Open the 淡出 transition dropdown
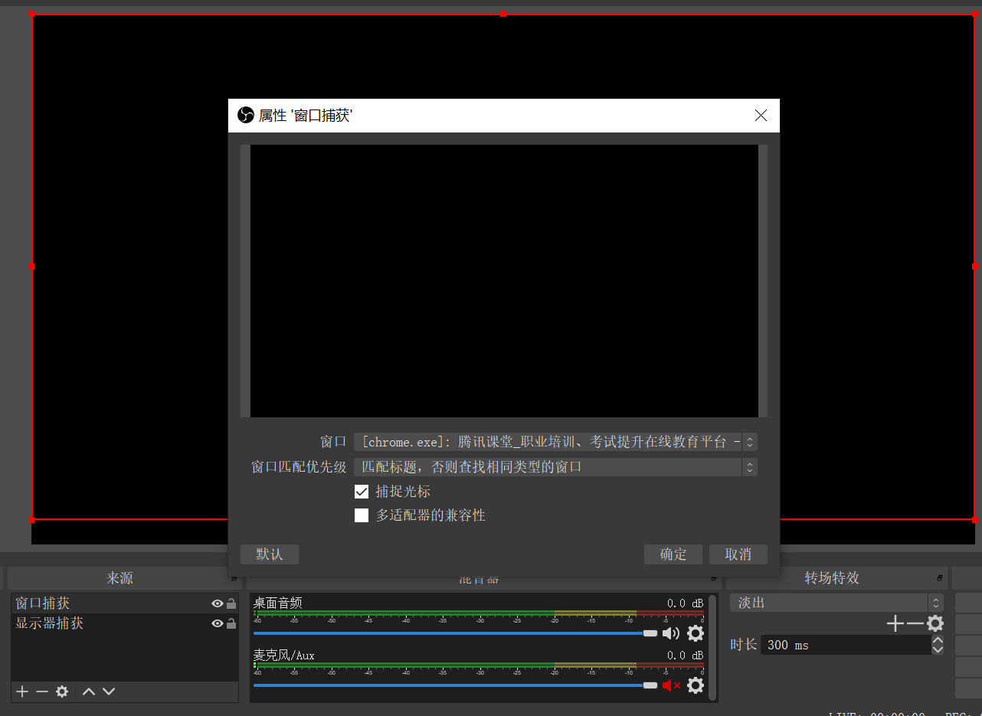Viewport: 982px width, 716px height. pos(836,603)
